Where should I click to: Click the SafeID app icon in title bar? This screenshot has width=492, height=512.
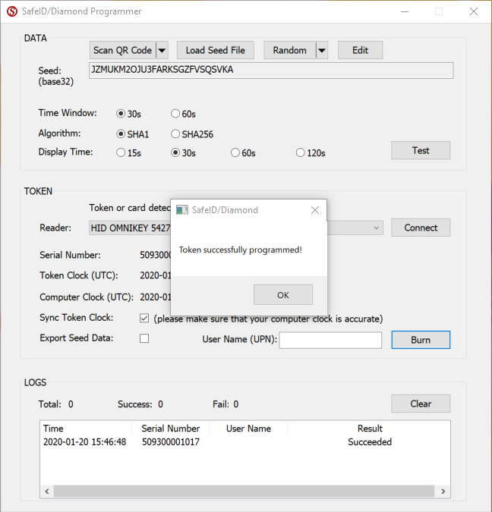click(x=11, y=11)
